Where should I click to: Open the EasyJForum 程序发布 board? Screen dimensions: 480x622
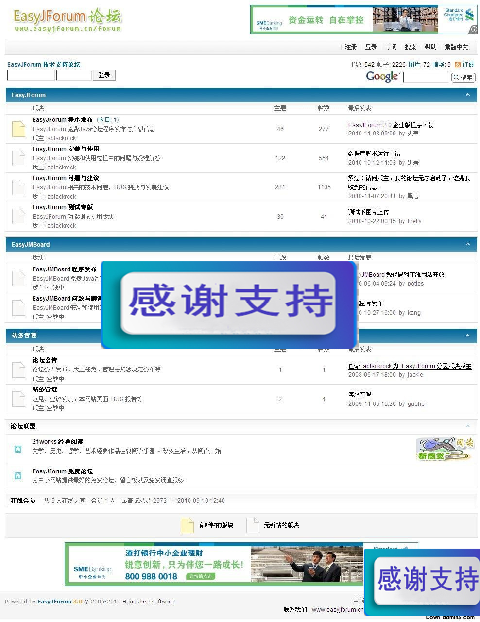(x=63, y=120)
